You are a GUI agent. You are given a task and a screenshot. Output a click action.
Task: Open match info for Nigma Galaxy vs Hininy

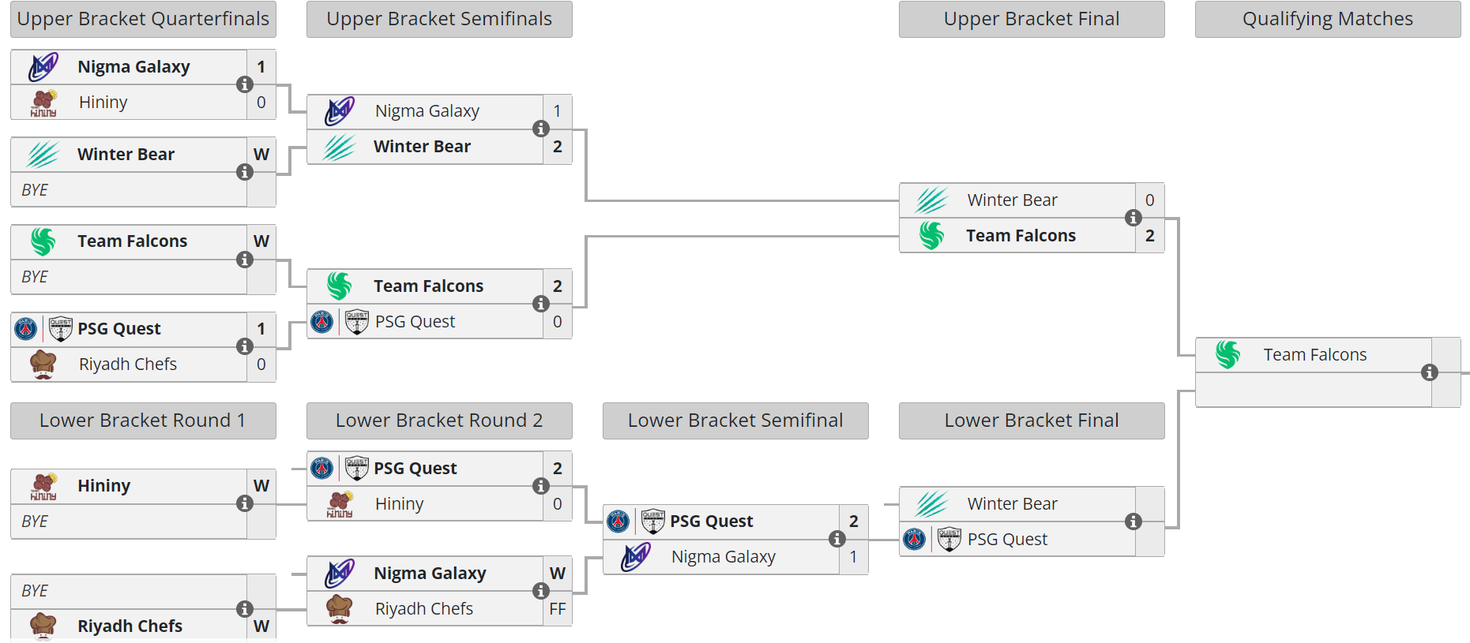tap(245, 84)
